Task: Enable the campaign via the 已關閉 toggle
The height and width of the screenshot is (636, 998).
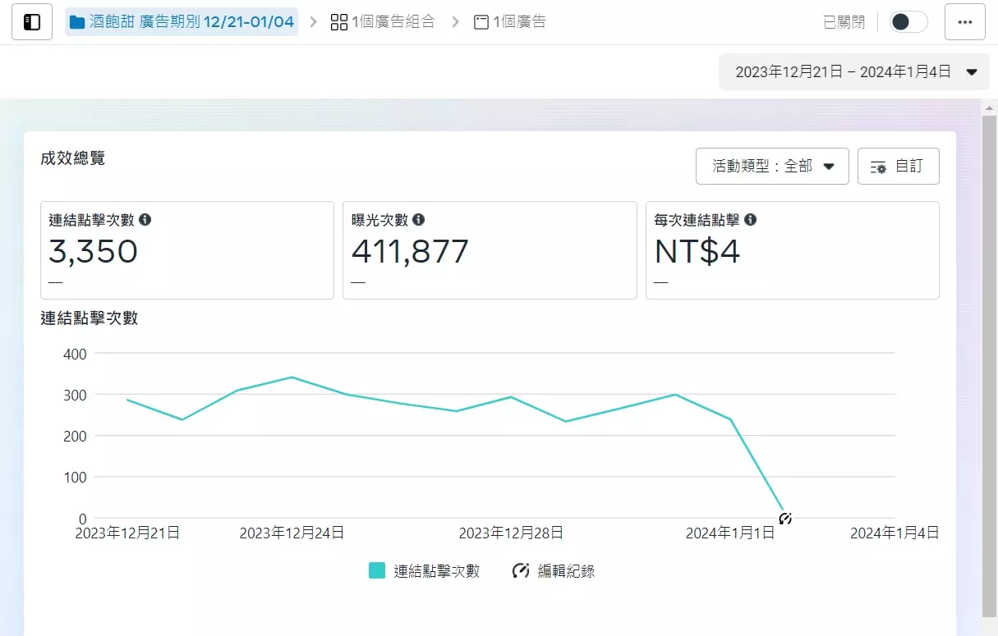Action: (x=907, y=21)
